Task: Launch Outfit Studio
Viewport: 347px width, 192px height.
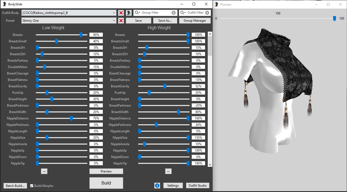Action: coord(198,185)
